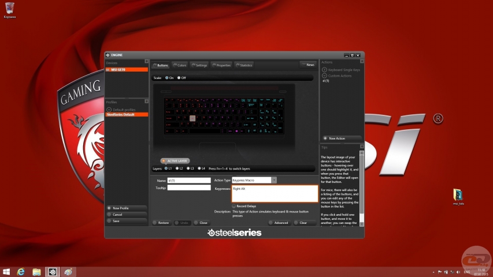Select layer L4
Screen dimensions: 493x277
pyautogui.click(x=199, y=169)
